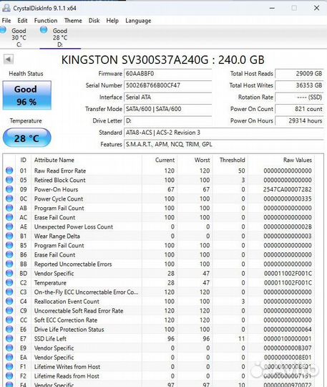Click the Serial Number field

tap(168, 85)
